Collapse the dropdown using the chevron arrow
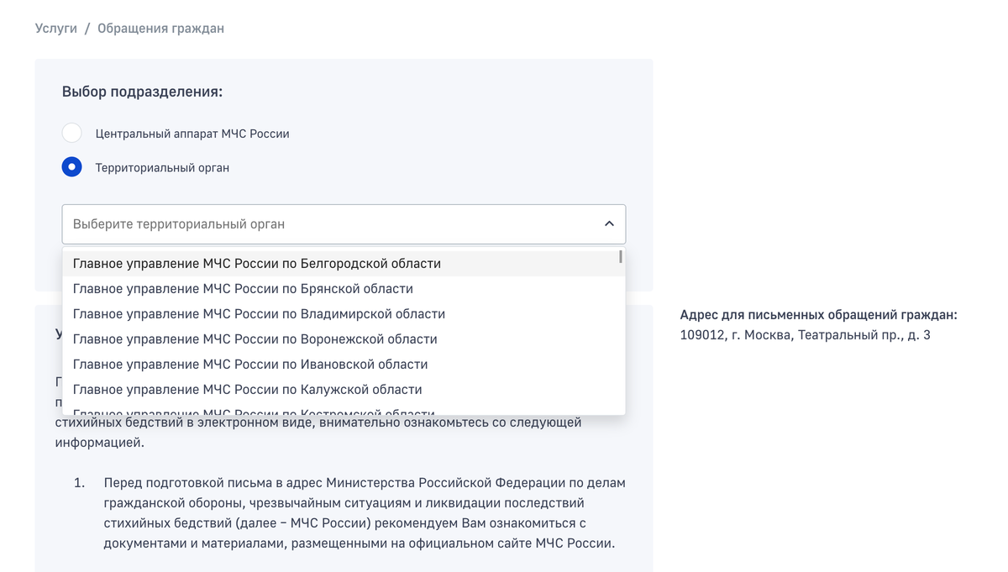This screenshot has height=572, width=1008. click(609, 224)
